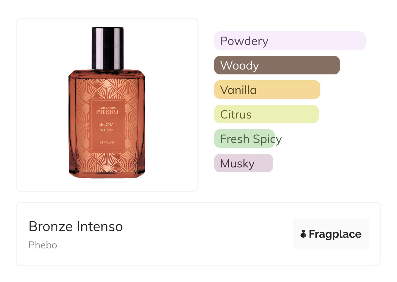Click the BRONZE word on the bottle label
This screenshot has height=282, width=397.
pos(107,124)
